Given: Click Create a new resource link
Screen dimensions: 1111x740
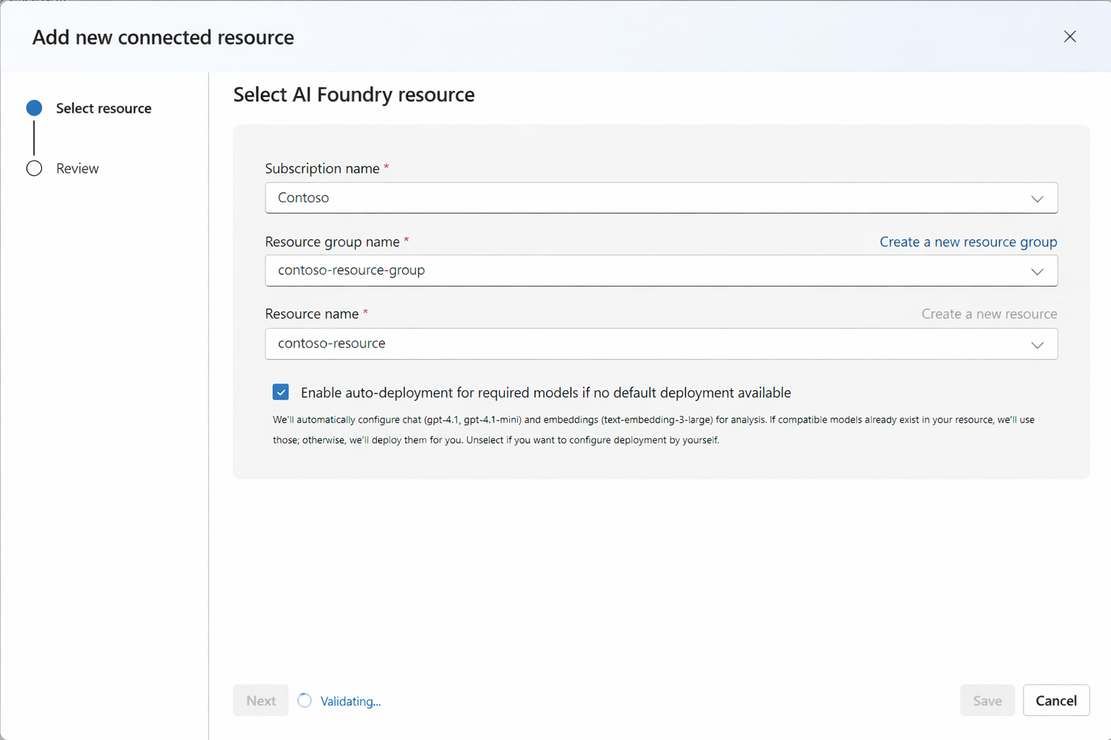Looking at the screenshot, I should (x=989, y=314).
